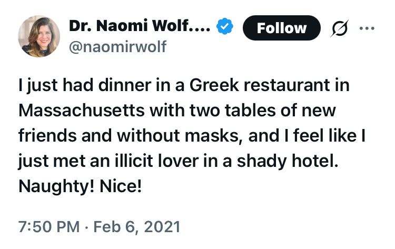Click the 7:50 PM timestamp

[x=49, y=226]
